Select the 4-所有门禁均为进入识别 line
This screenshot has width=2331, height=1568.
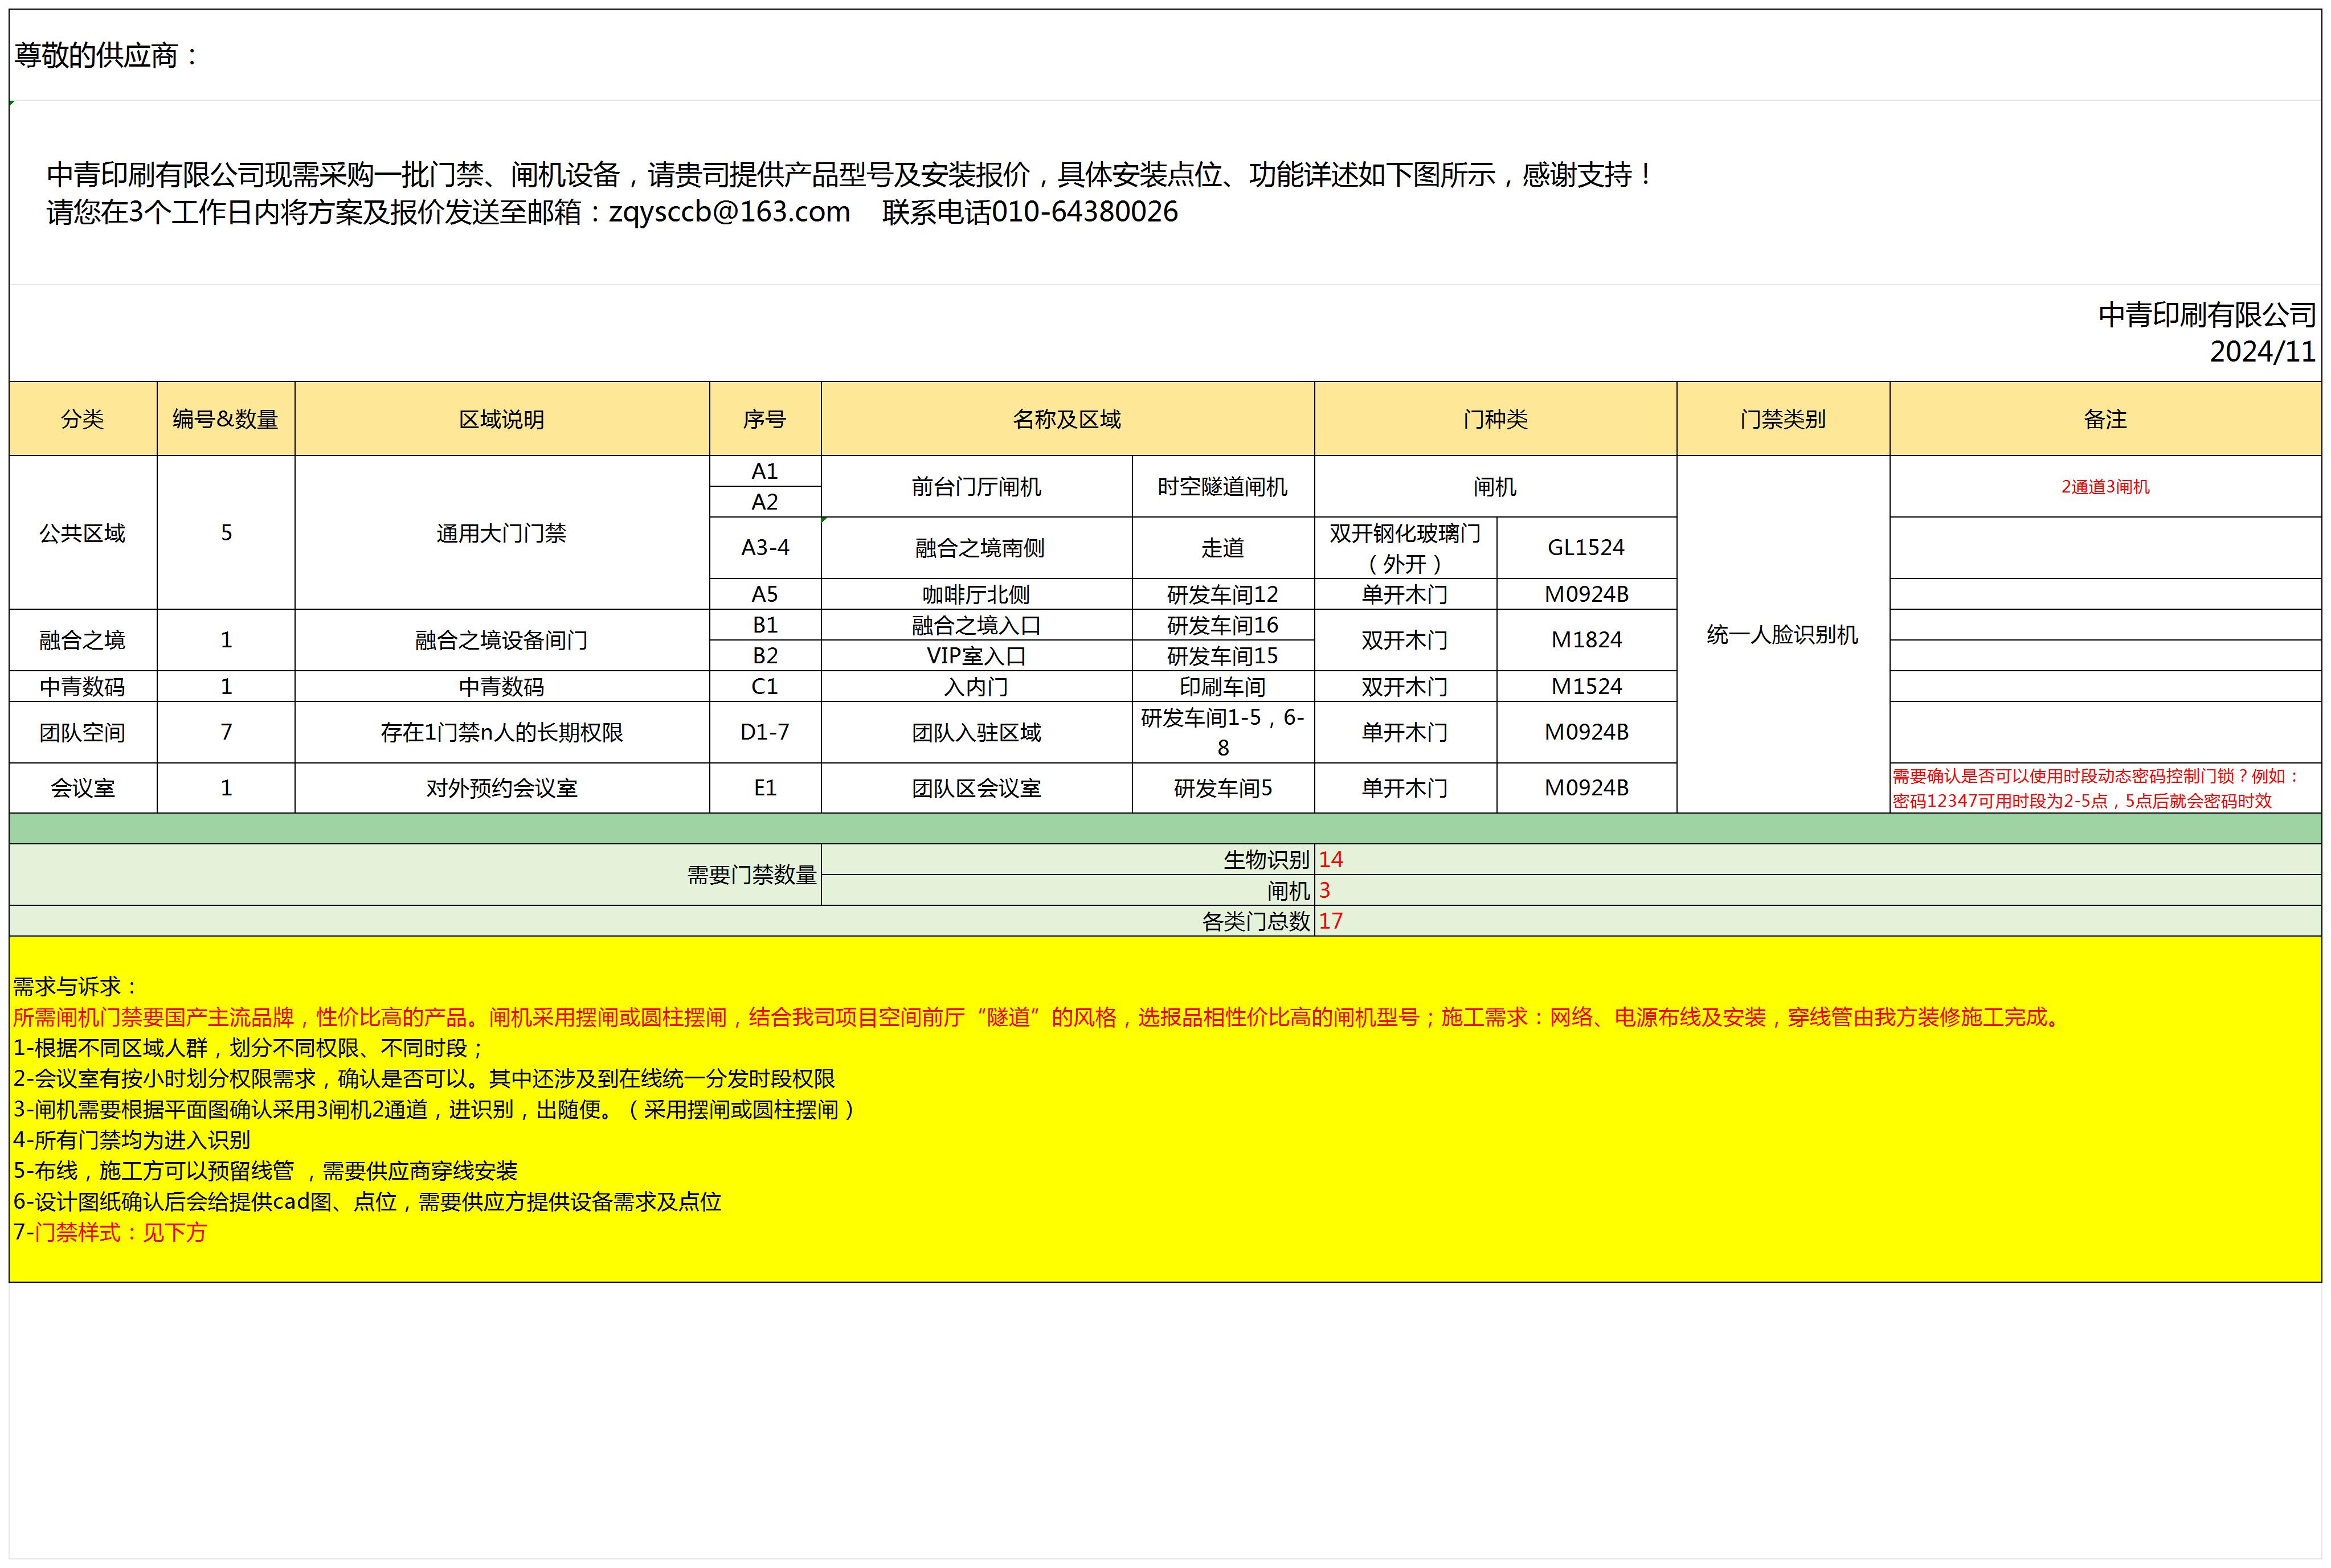point(132,1140)
